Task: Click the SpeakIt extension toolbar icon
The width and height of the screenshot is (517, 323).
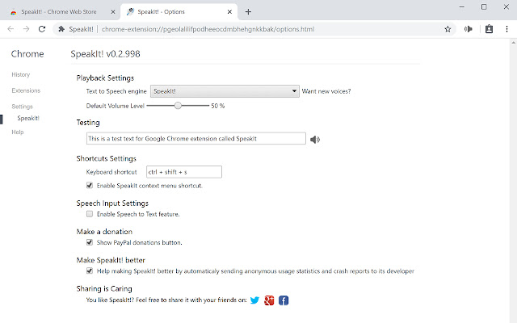Action: click(469, 29)
